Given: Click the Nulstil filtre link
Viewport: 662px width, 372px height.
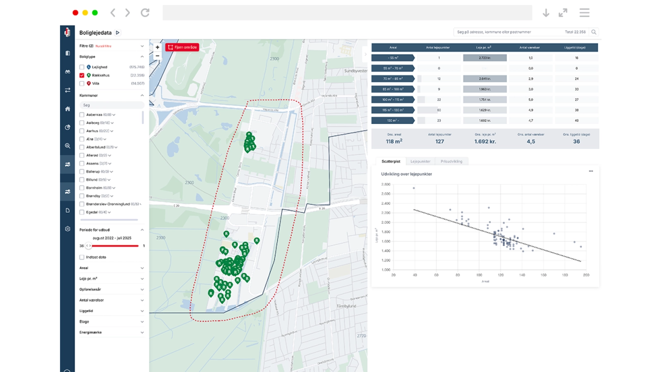Looking at the screenshot, I should point(103,46).
